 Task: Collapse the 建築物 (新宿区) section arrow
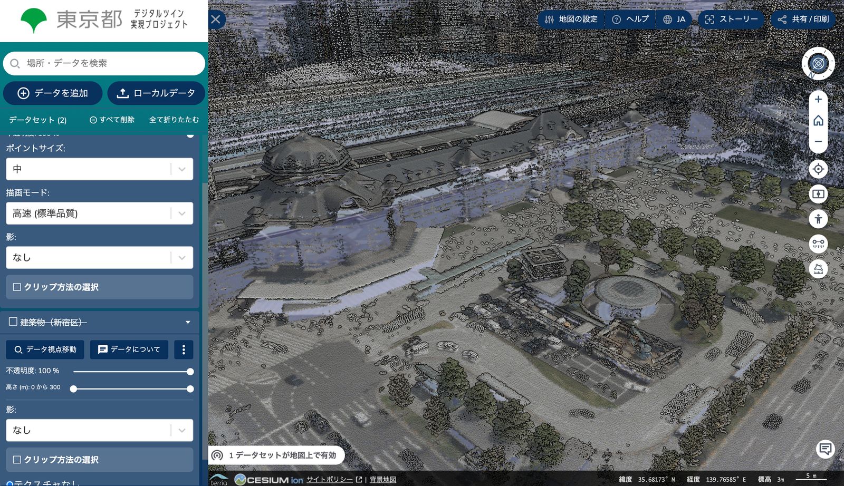pos(188,322)
